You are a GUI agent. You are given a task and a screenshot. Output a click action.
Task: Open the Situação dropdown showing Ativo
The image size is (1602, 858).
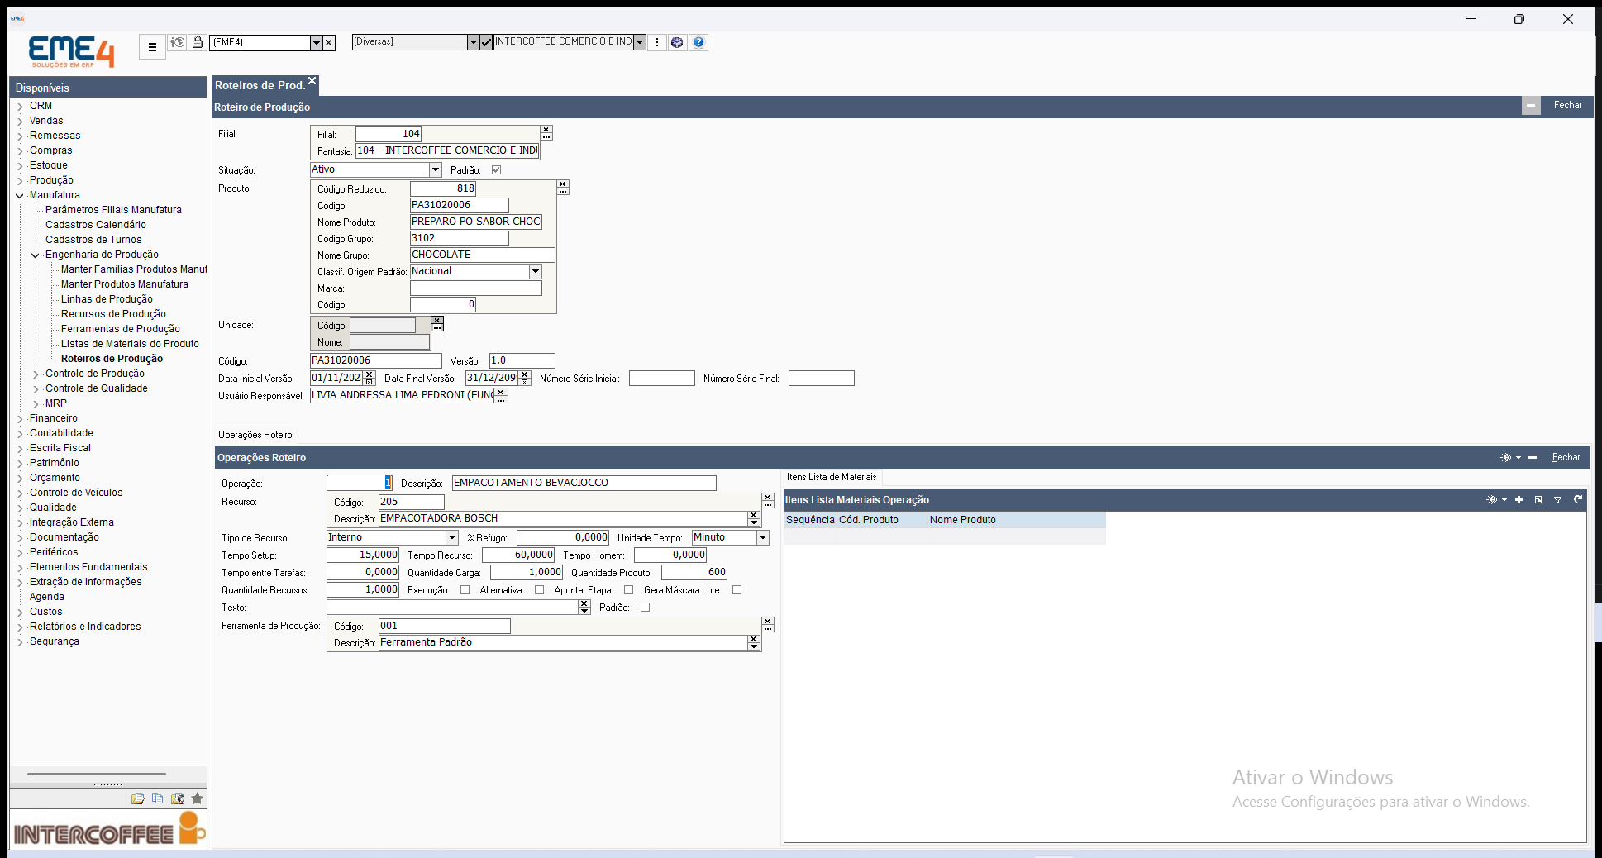[x=436, y=169]
